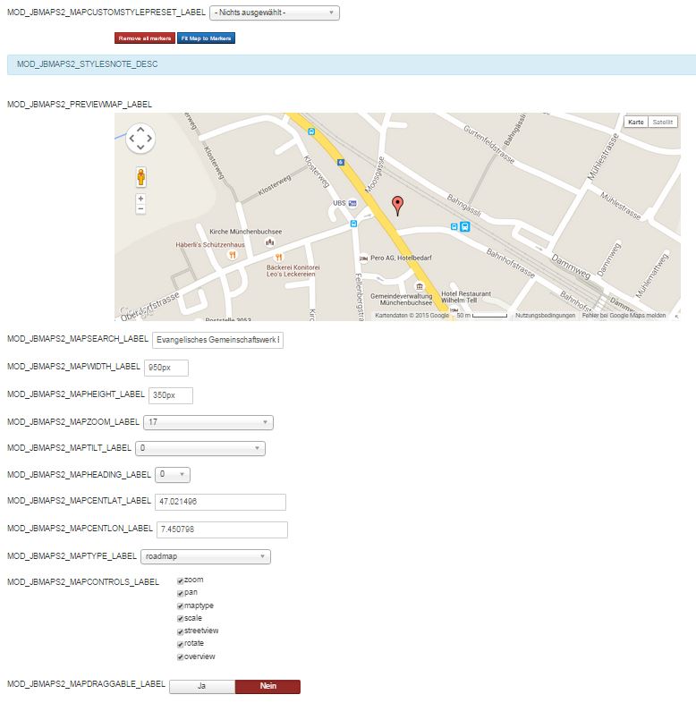Toggle the streetview control checkbox
The height and width of the screenshot is (703, 696).
[x=181, y=631]
